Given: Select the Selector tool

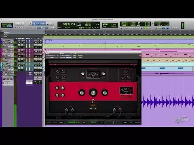Looking at the screenshot, I should click(39, 24).
